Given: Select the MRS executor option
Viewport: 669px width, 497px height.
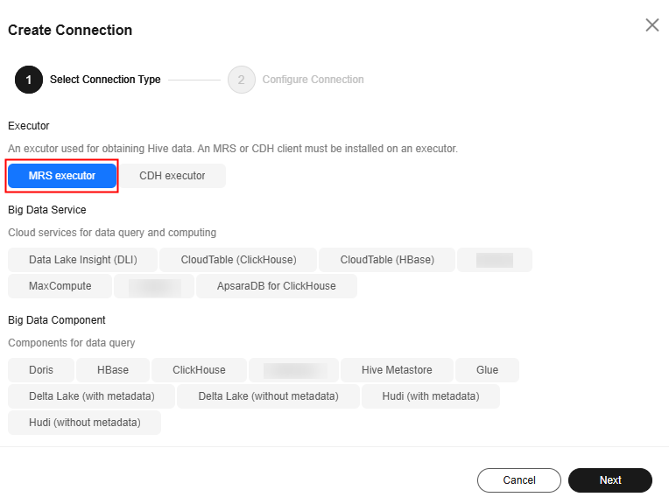Looking at the screenshot, I should click(62, 176).
